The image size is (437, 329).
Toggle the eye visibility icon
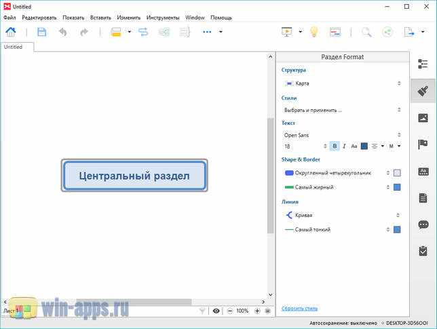tap(216, 311)
